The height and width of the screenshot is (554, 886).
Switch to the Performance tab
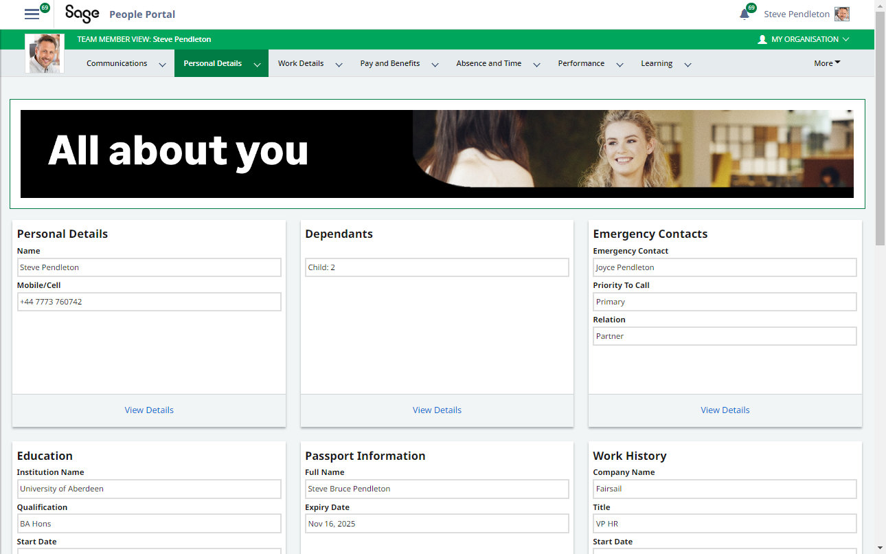[581, 63]
